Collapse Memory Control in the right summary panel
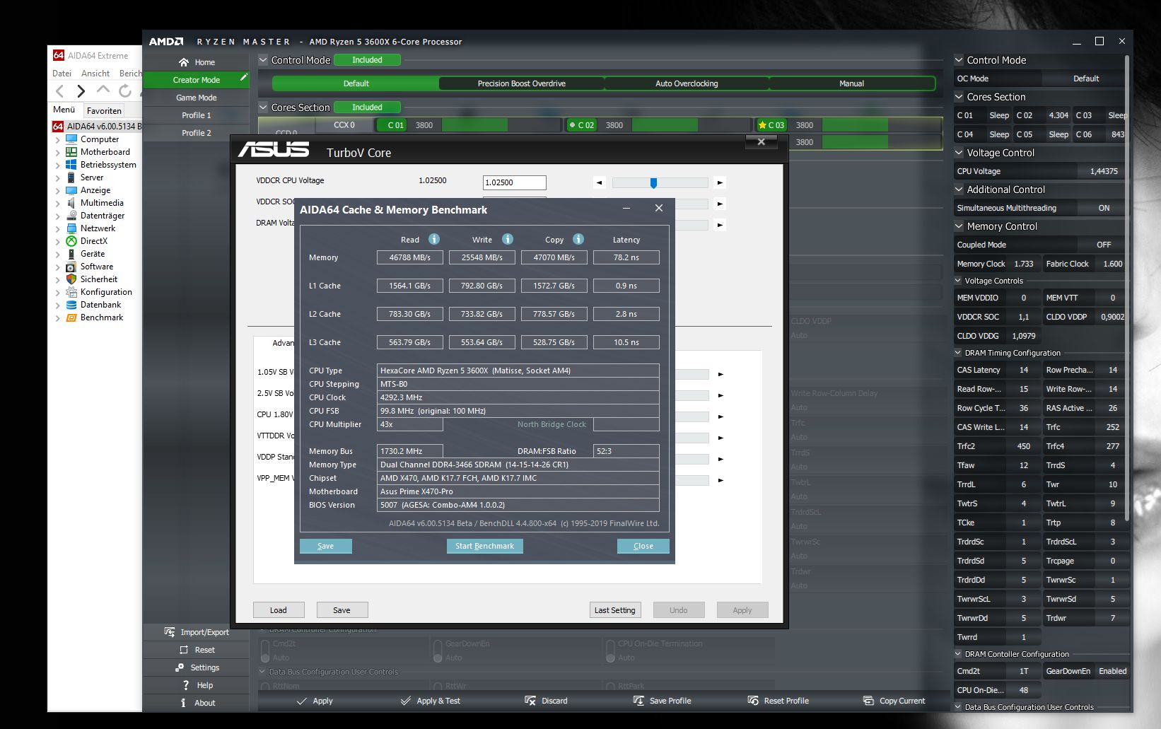The image size is (1161, 729). tap(959, 226)
